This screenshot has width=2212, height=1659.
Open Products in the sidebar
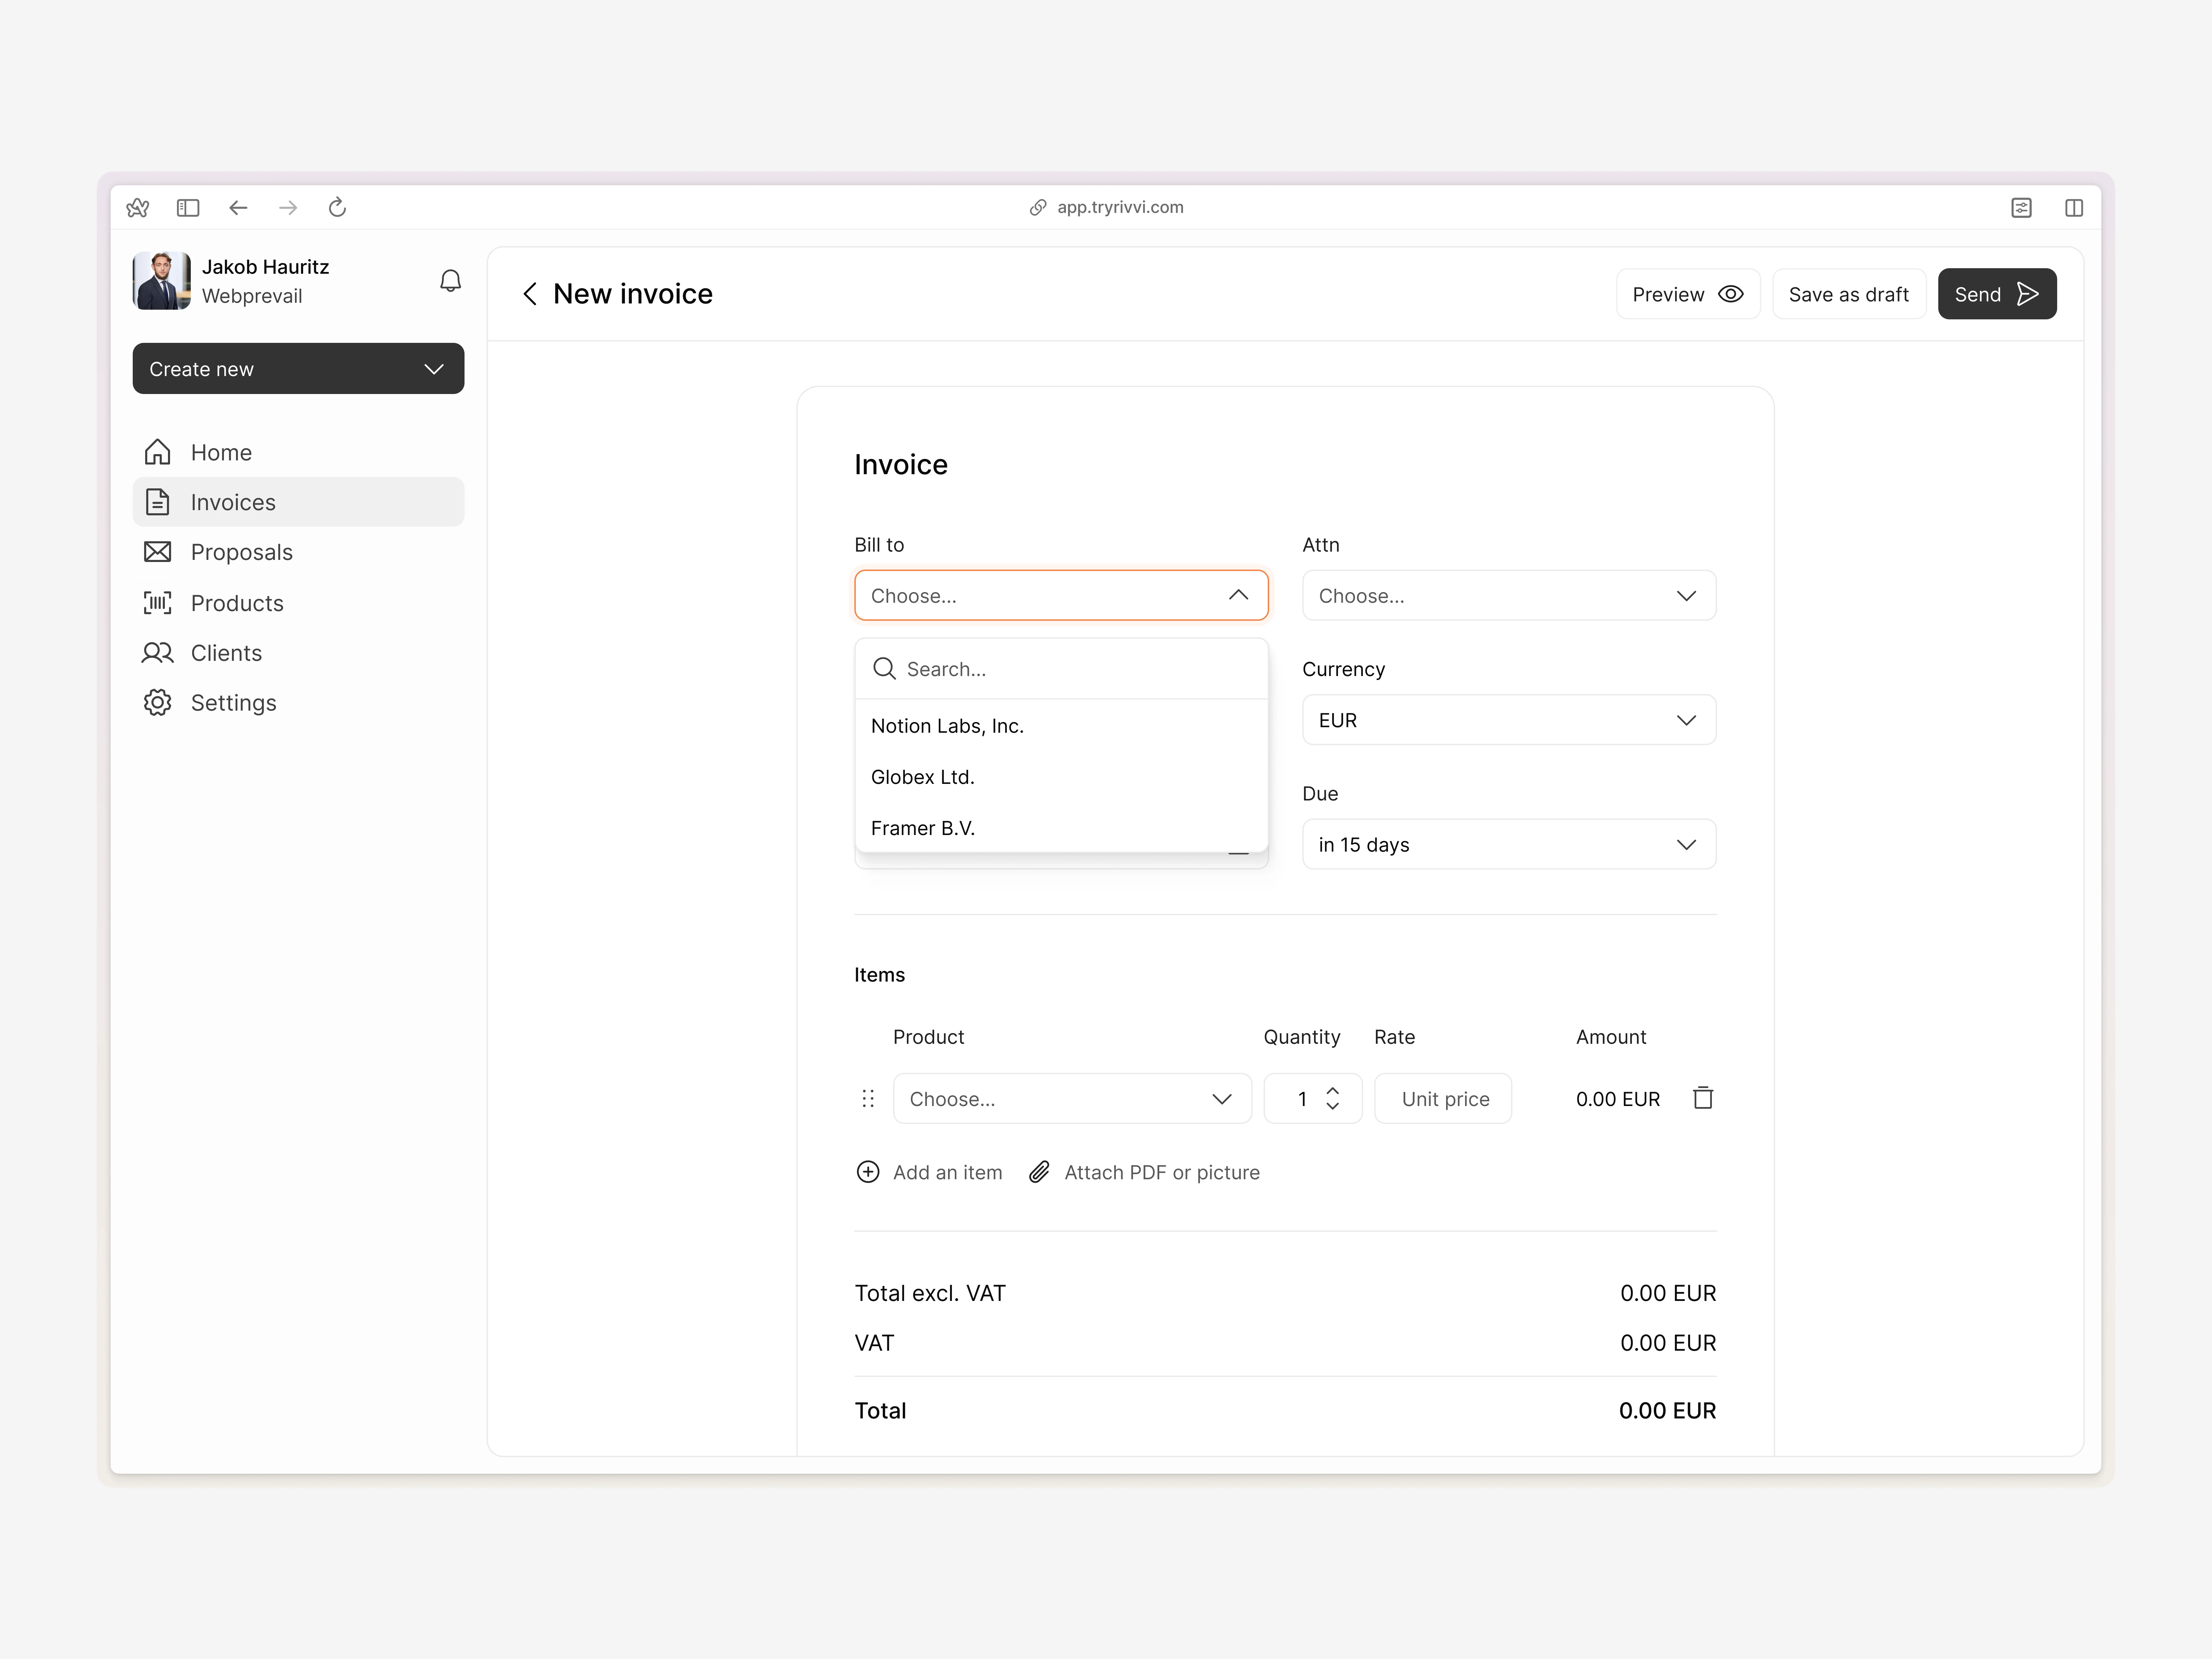pos(298,603)
